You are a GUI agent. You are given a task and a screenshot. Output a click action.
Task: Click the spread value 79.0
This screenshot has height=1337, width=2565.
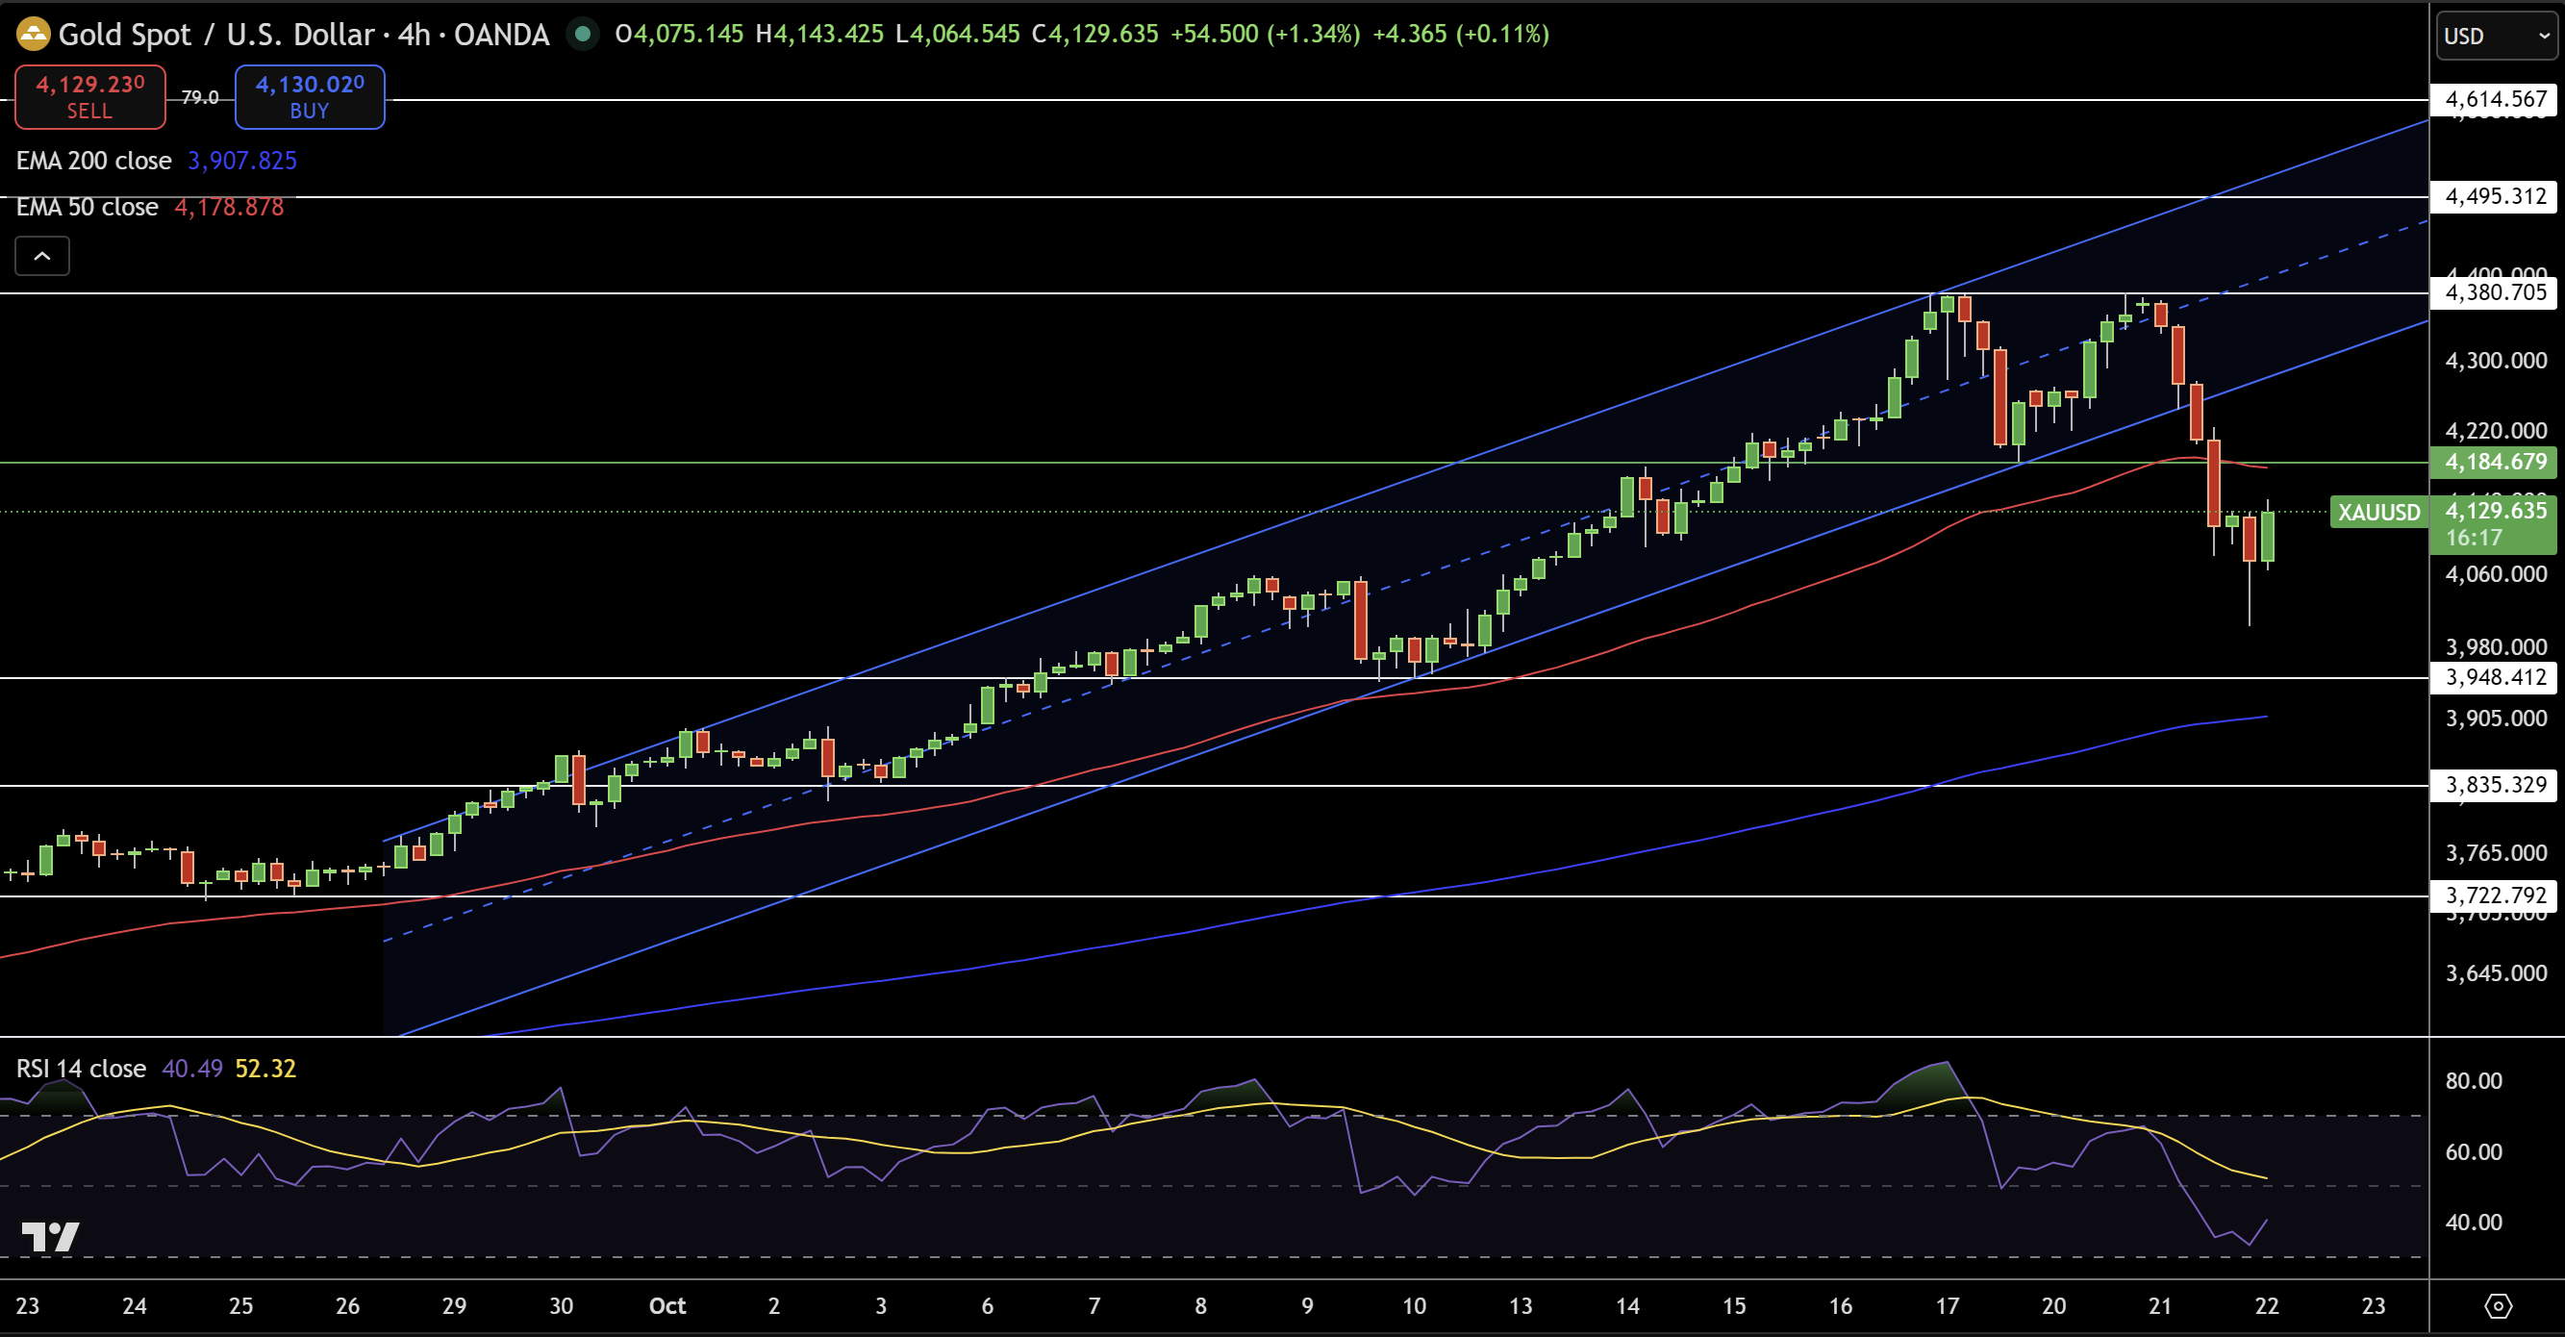pos(199,97)
